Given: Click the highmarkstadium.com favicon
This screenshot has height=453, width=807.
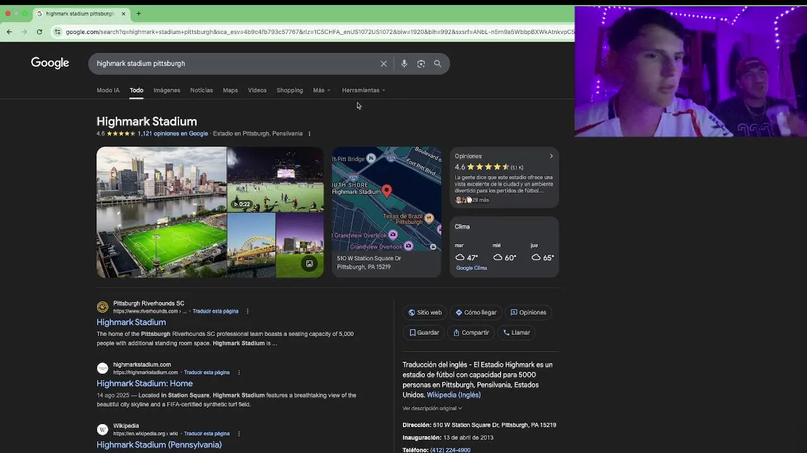Looking at the screenshot, I should click(x=102, y=369).
